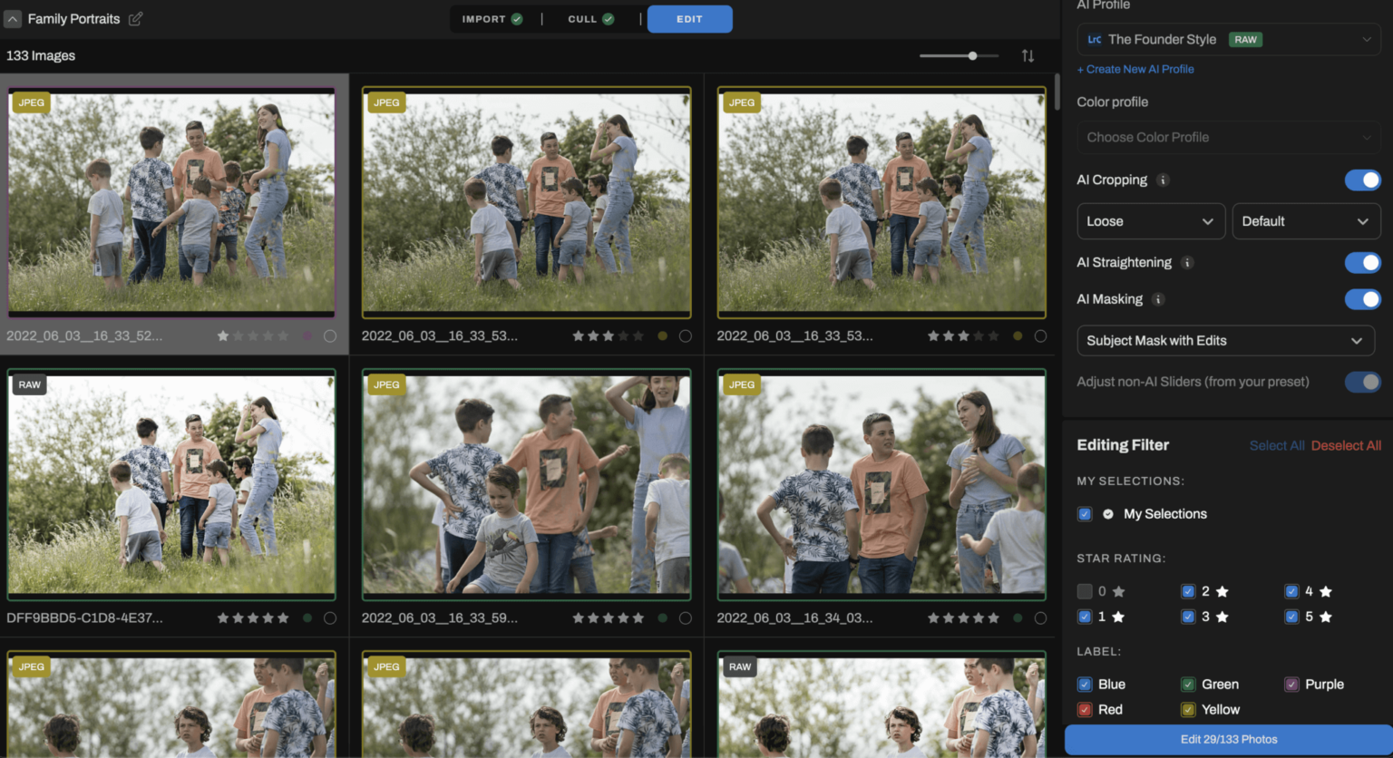Disable the AI Cropping toggle
The image size is (1393, 758).
click(x=1363, y=180)
